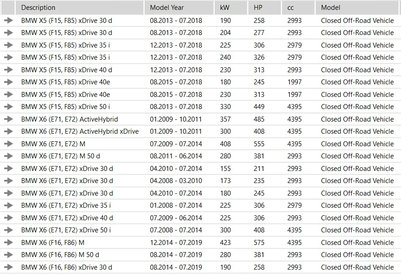
Task: Click arrow icon for X6 (F16, F86) M row
Action: (8, 243)
